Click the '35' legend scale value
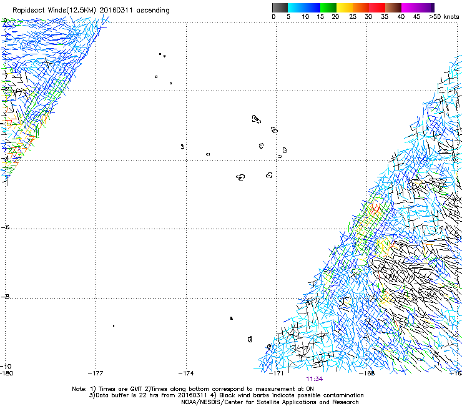 point(385,17)
